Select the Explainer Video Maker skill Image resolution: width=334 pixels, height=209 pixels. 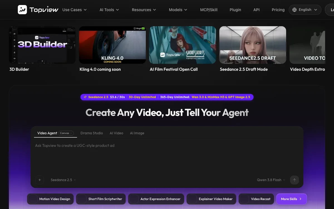point(211,199)
